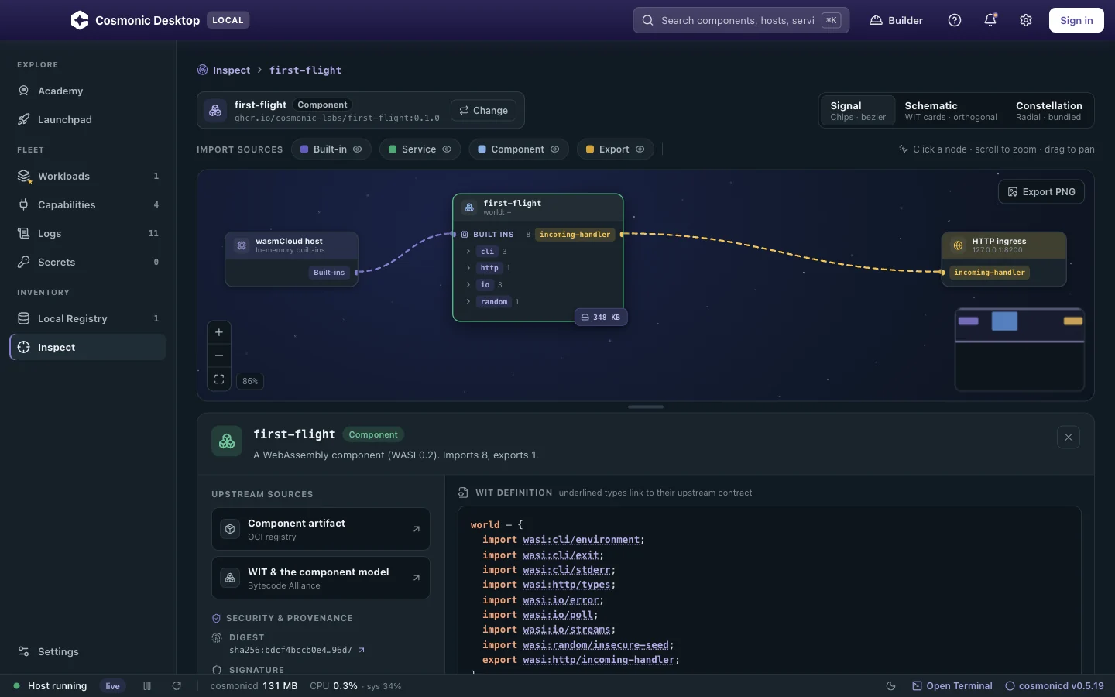The image size is (1115, 697).
Task: Open the settings gear in top bar
Action: pos(1026,21)
